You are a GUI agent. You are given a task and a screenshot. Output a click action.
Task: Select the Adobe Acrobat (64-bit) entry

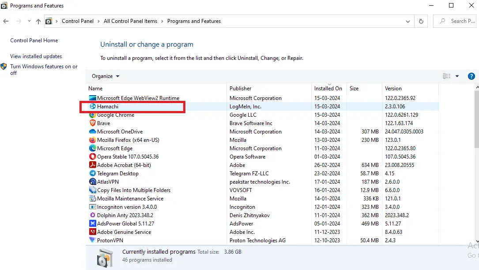tap(124, 165)
